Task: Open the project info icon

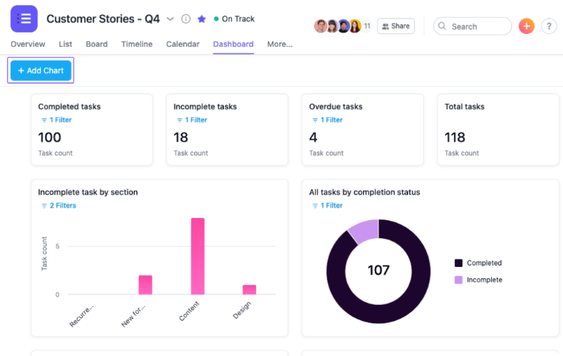Action: [186, 19]
